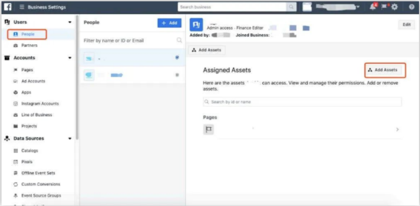Collapse the Accounts section arrow
Image resolution: width=420 pixels, height=206 pixels.
(70, 58)
